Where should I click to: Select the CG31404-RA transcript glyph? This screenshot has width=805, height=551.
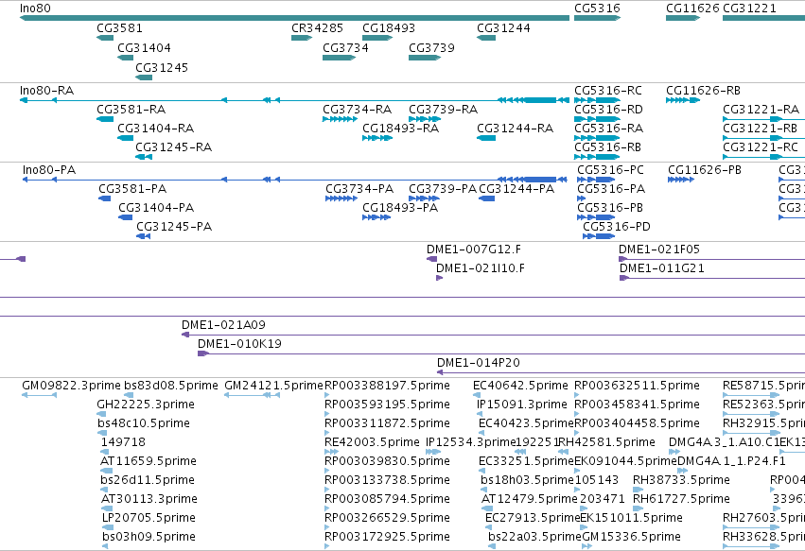(125, 138)
